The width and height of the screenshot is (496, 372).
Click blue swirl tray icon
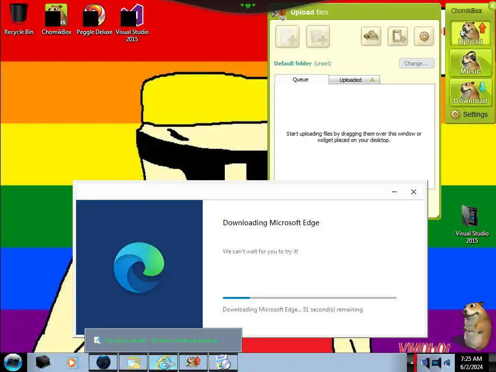pyautogui.click(x=447, y=362)
